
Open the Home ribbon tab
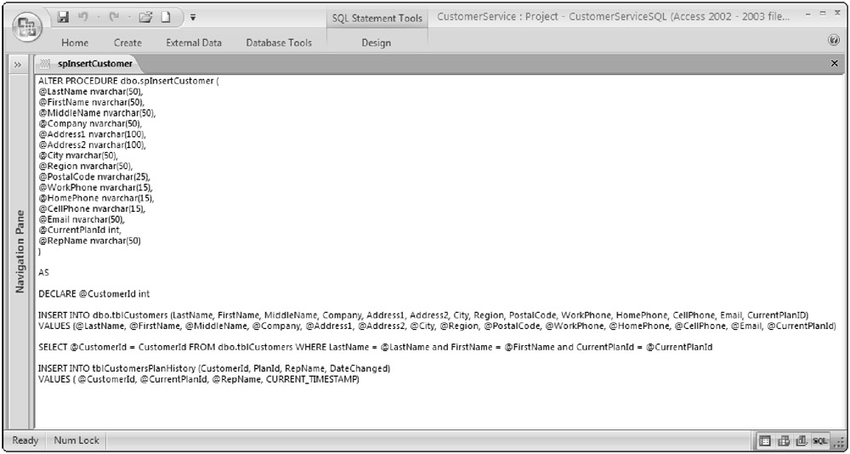tap(75, 43)
